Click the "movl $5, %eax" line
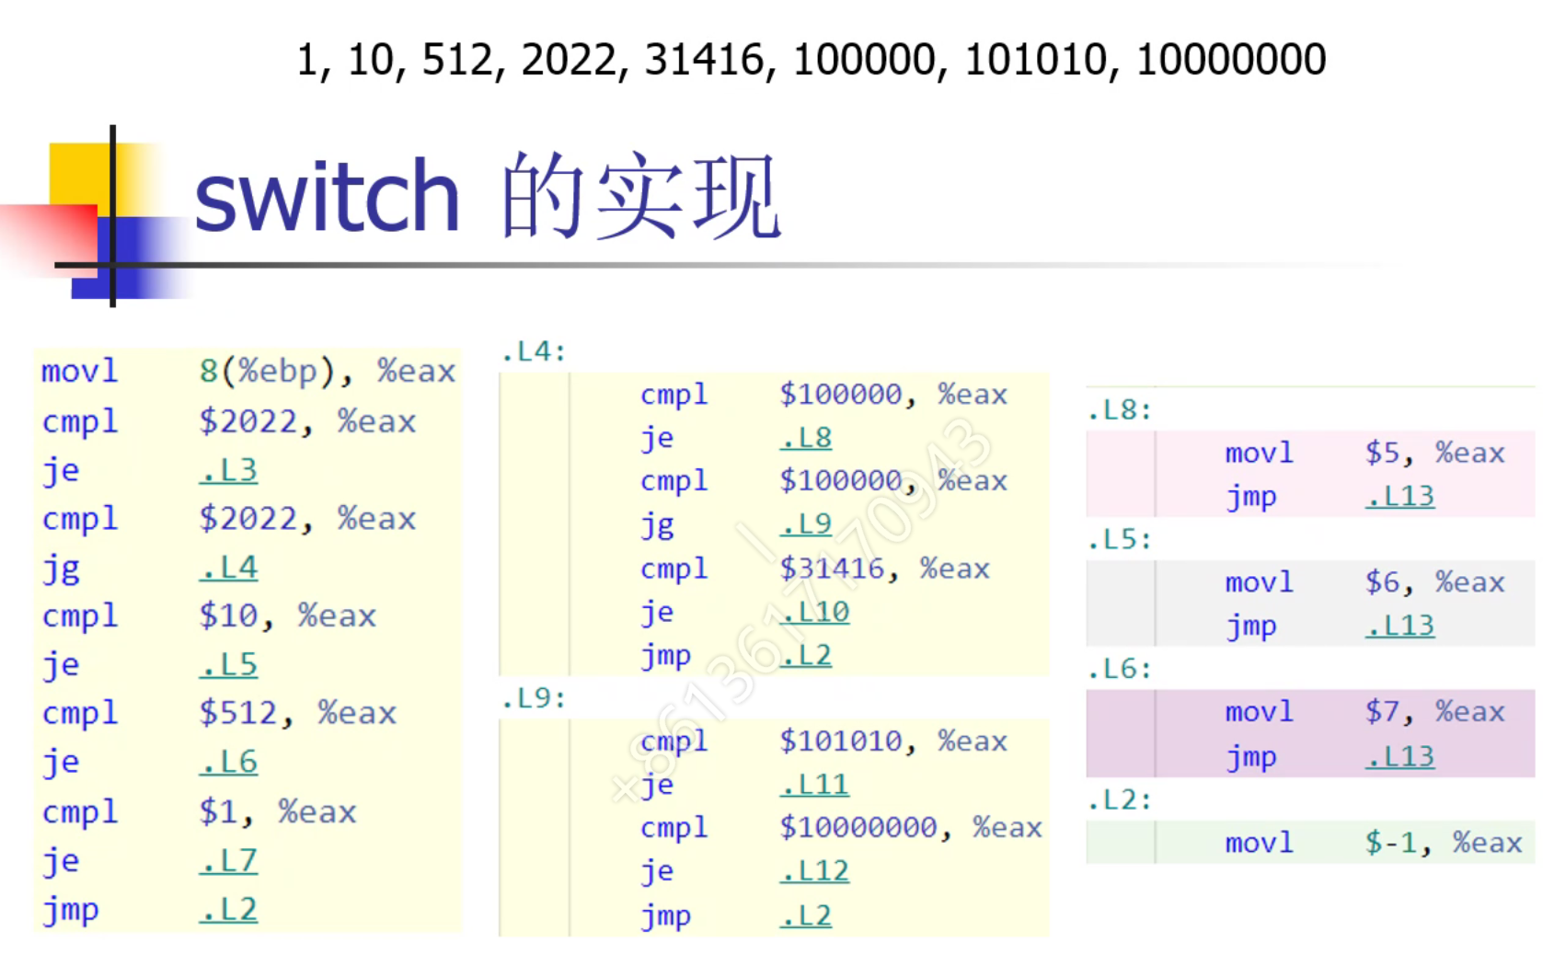 [x=1365, y=454]
